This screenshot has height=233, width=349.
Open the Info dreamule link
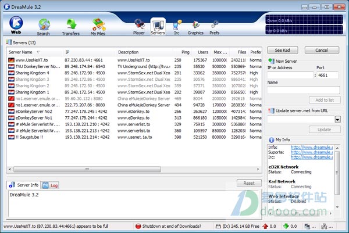pos(312,147)
